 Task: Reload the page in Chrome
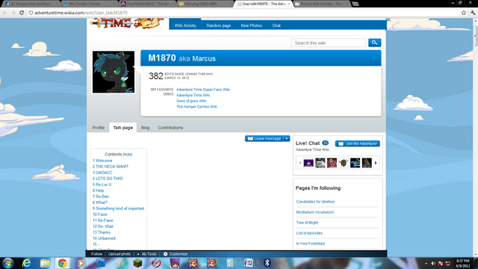(22, 13)
